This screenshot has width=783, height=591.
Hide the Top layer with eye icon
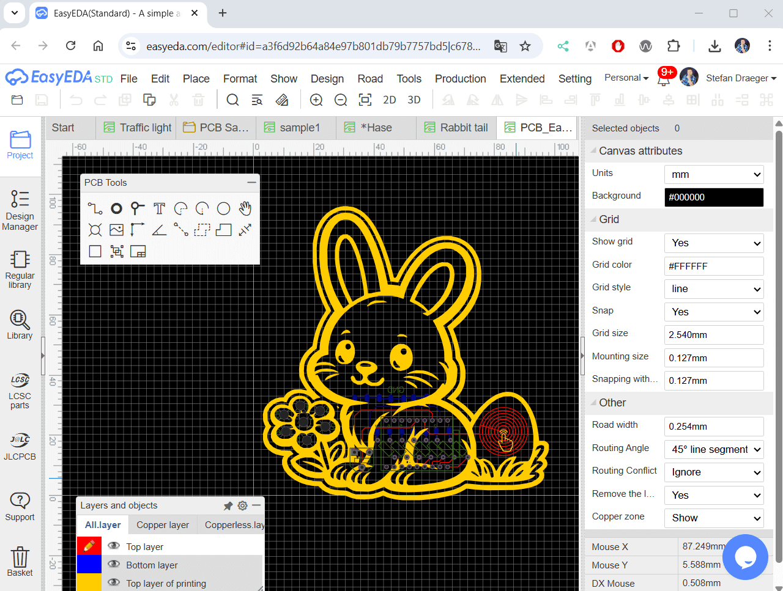tap(114, 546)
